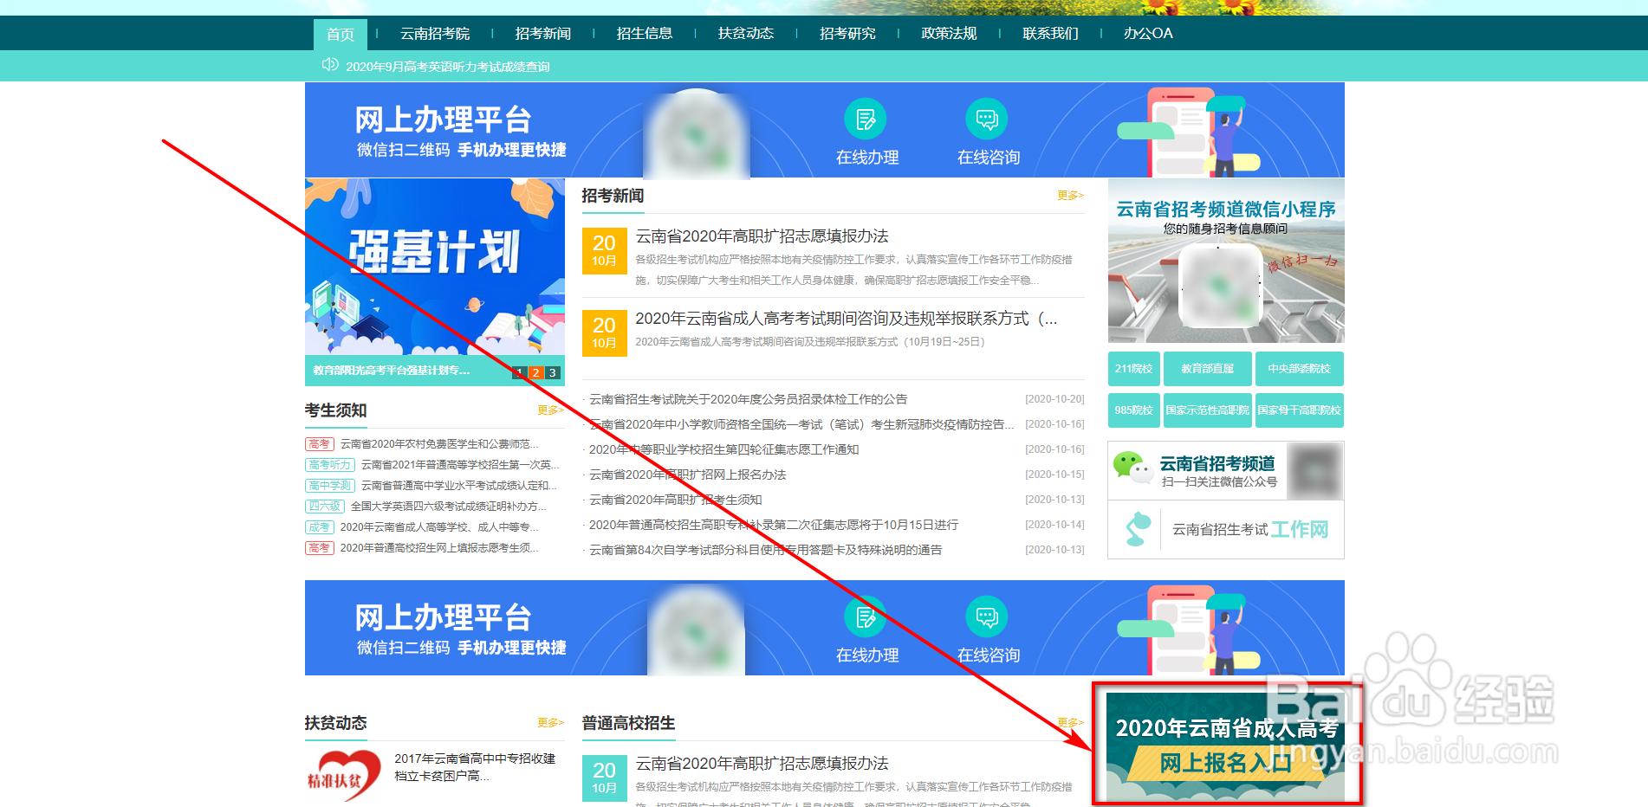This screenshot has width=1648, height=807.
Task: Click the 在线咨询 icon in the top banner
Action: click(x=987, y=119)
